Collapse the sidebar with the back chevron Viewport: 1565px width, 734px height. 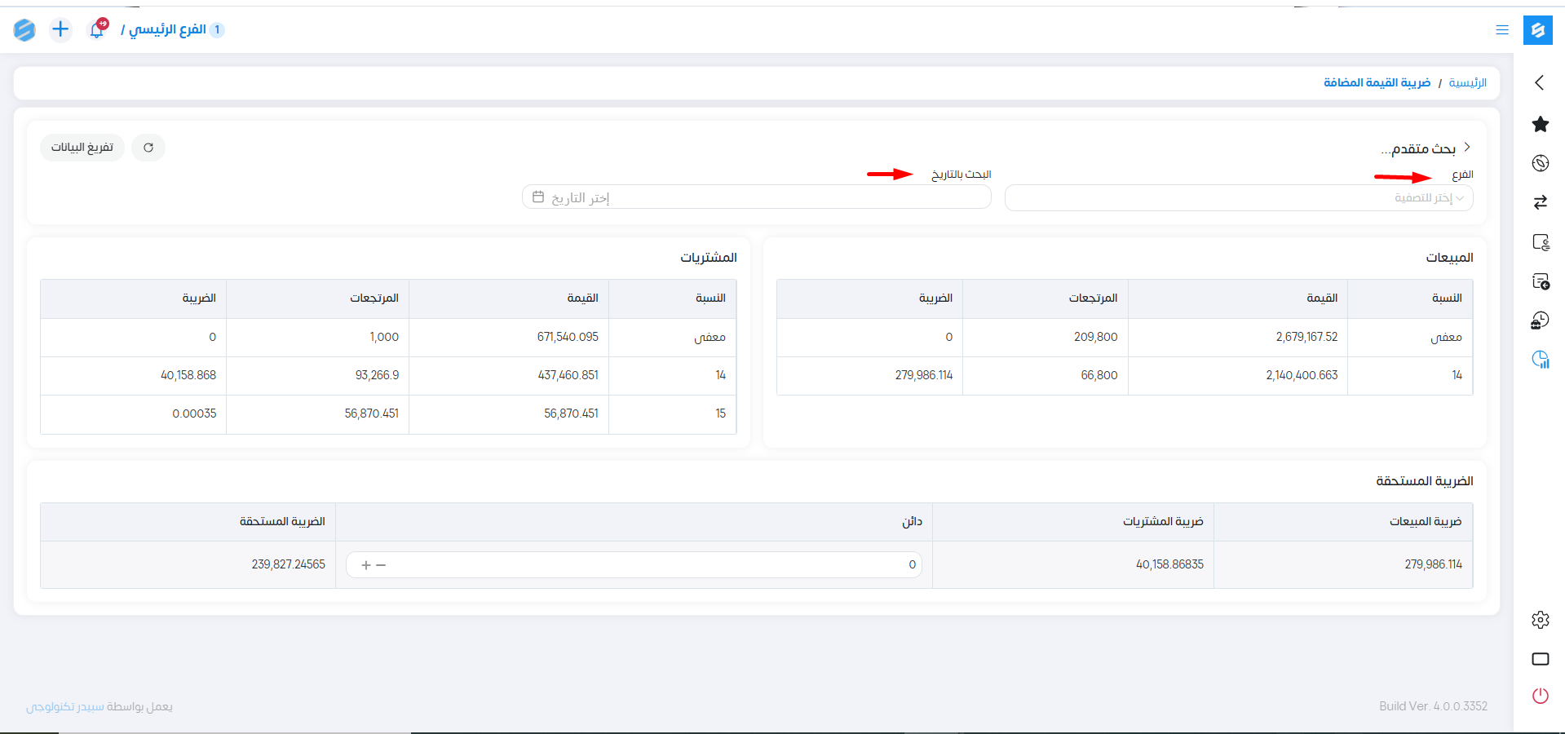click(x=1540, y=82)
